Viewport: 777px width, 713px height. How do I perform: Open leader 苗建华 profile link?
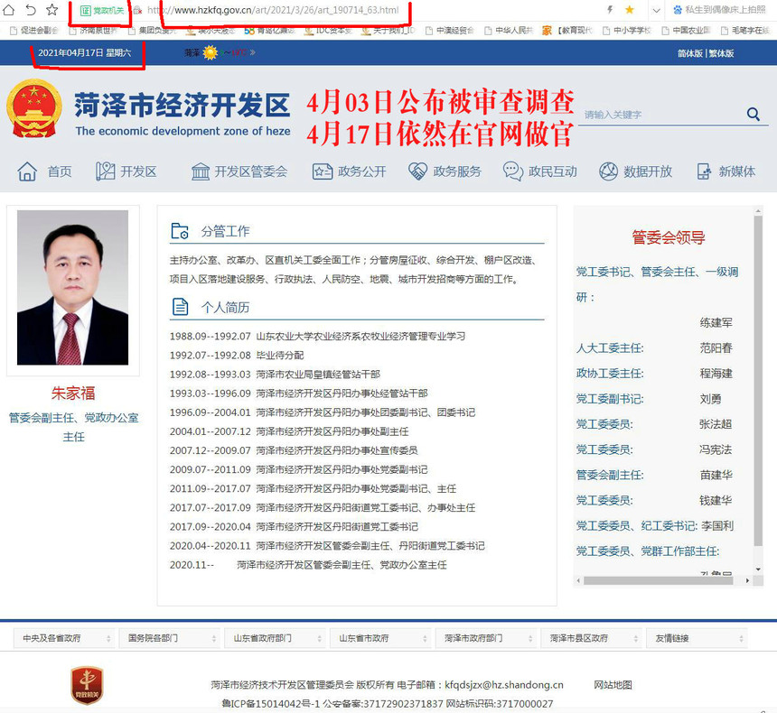point(716,476)
